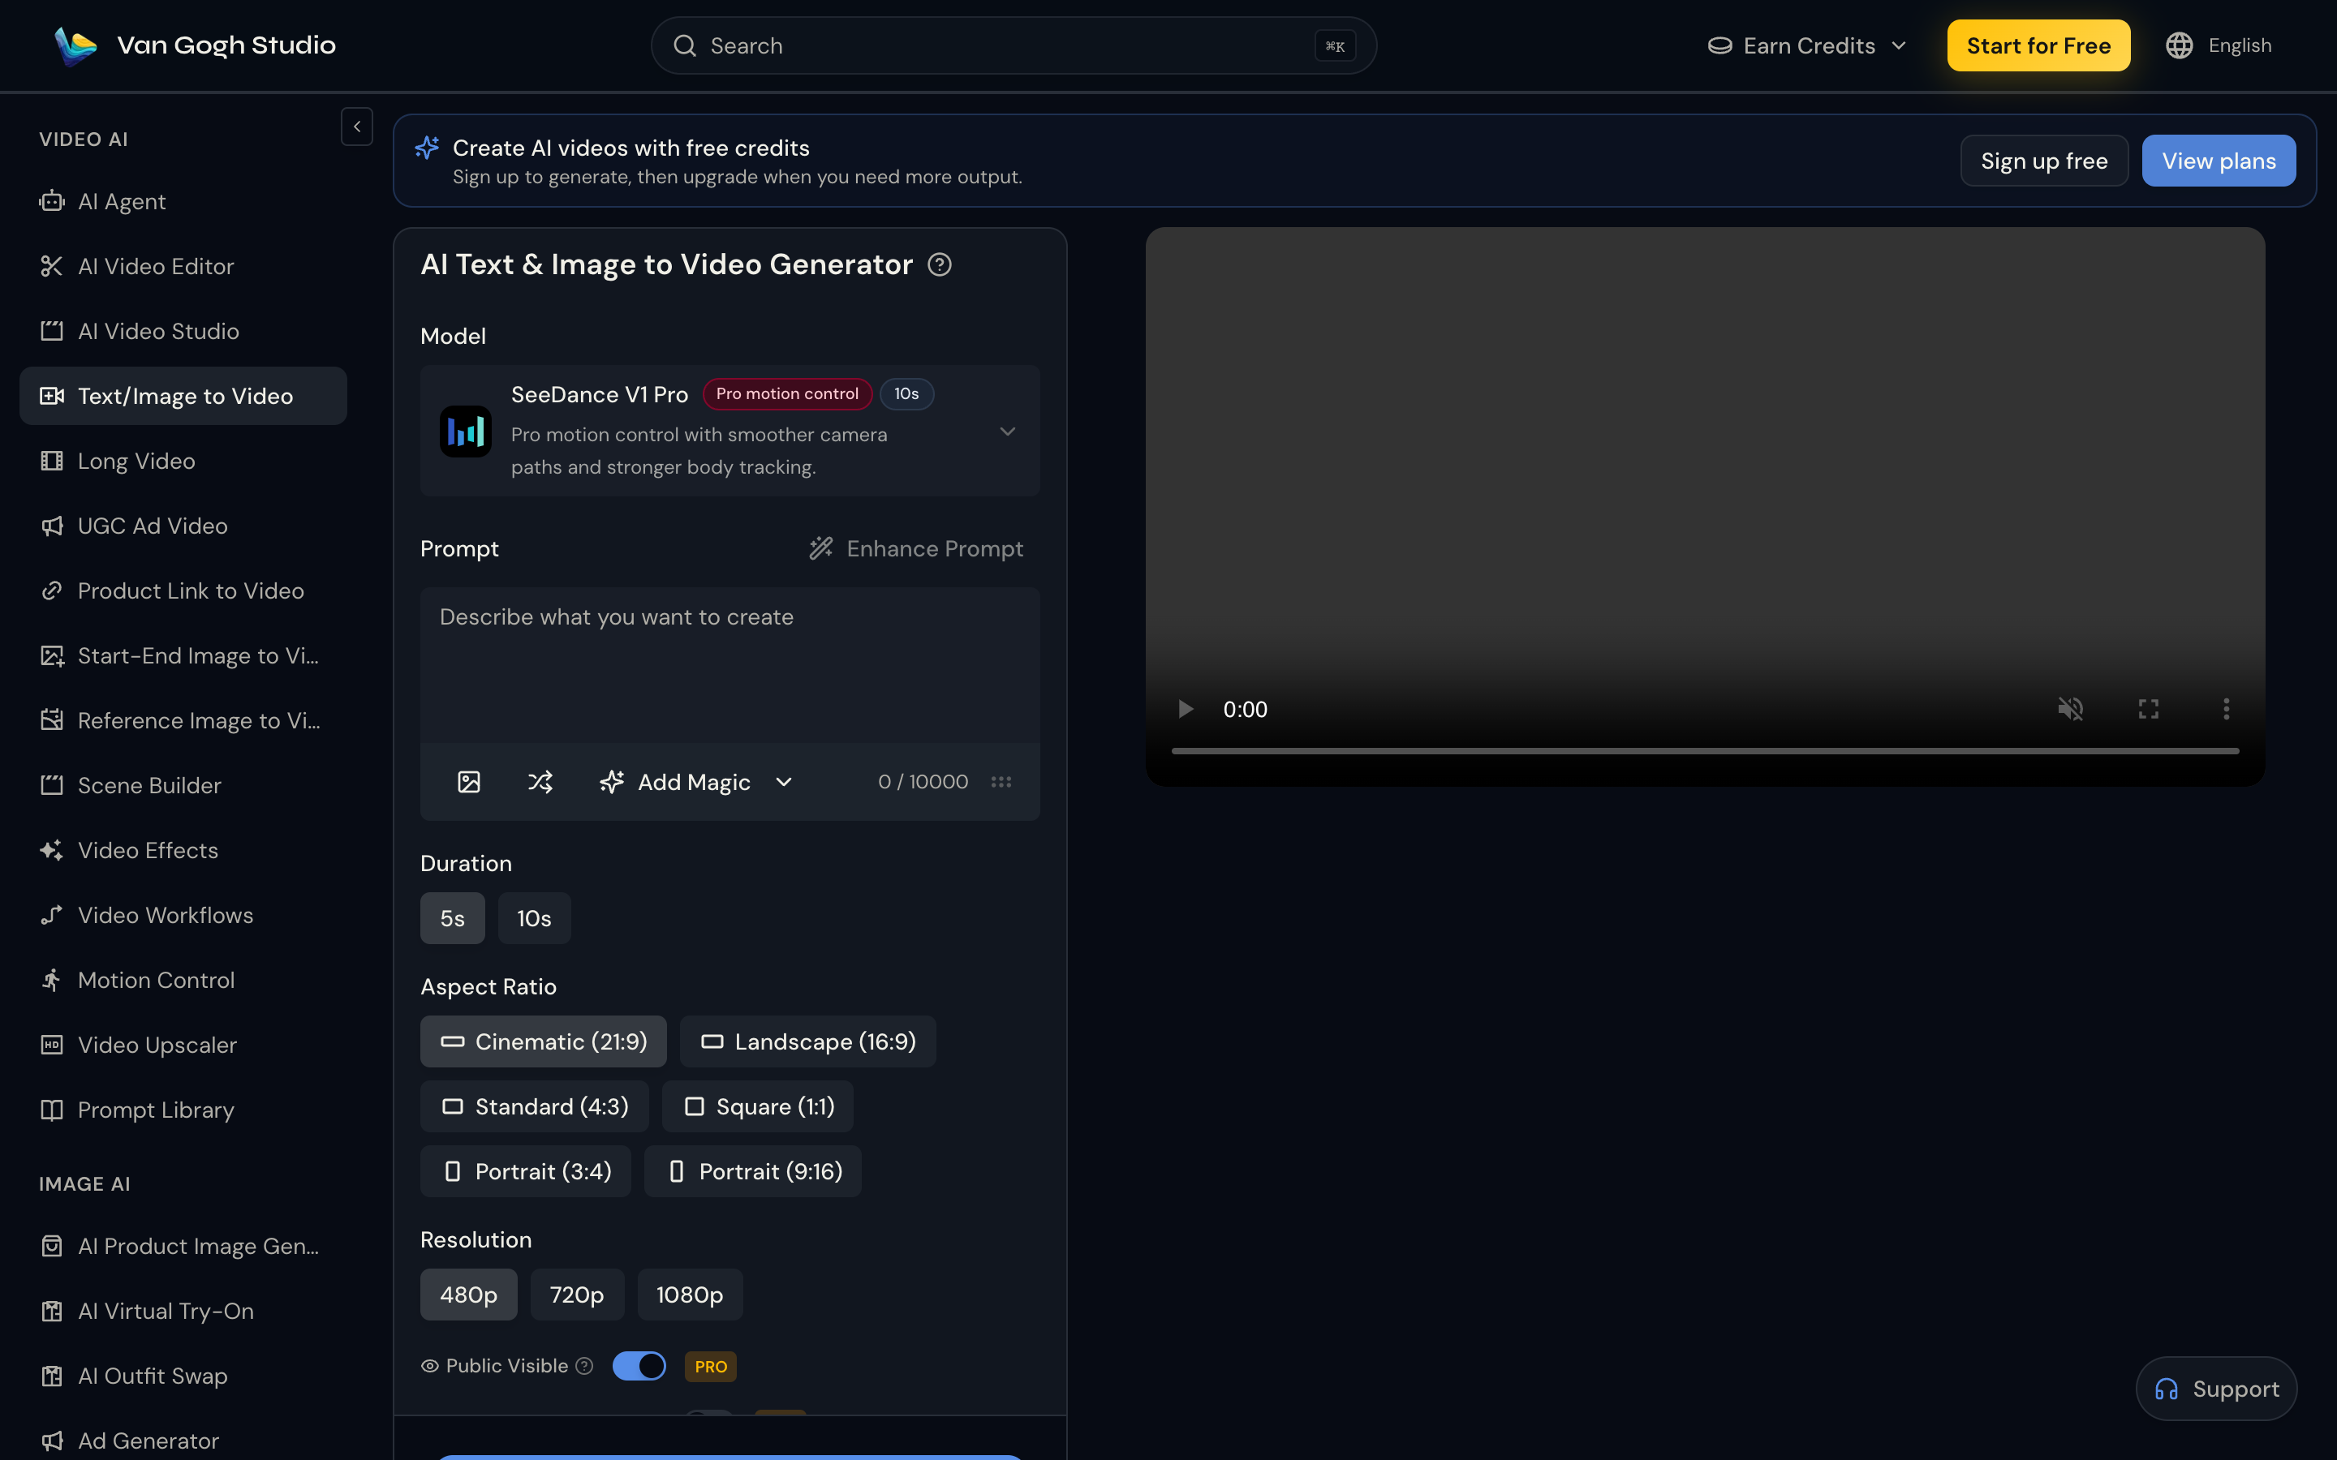Open the dots grid icon beside character count

click(x=1001, y=782)
